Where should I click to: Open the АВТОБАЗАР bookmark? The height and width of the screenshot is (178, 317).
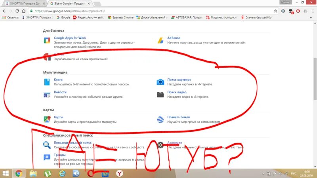click(187, 17)
